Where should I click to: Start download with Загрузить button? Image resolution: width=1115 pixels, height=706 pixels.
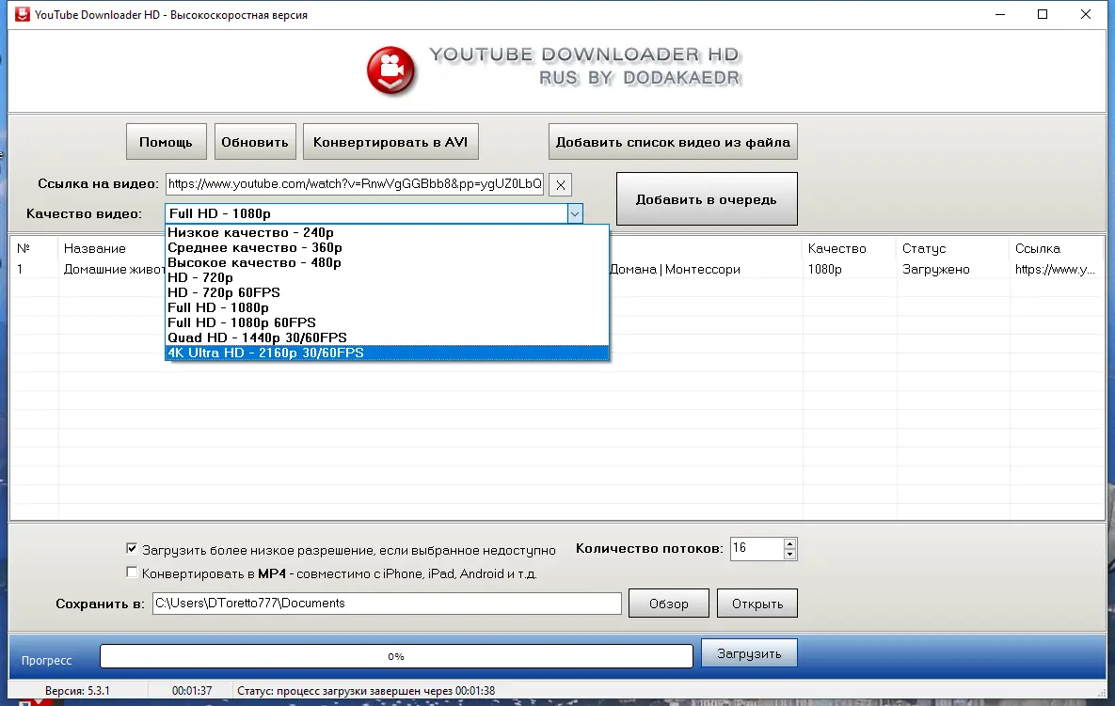tap(749, 653)
